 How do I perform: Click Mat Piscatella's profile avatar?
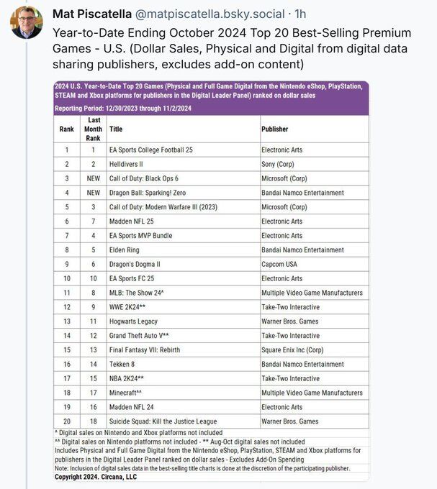click(26, 22)
